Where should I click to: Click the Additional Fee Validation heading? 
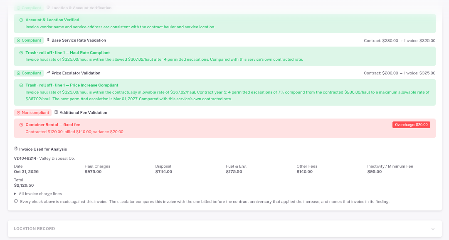click(83, 113)
